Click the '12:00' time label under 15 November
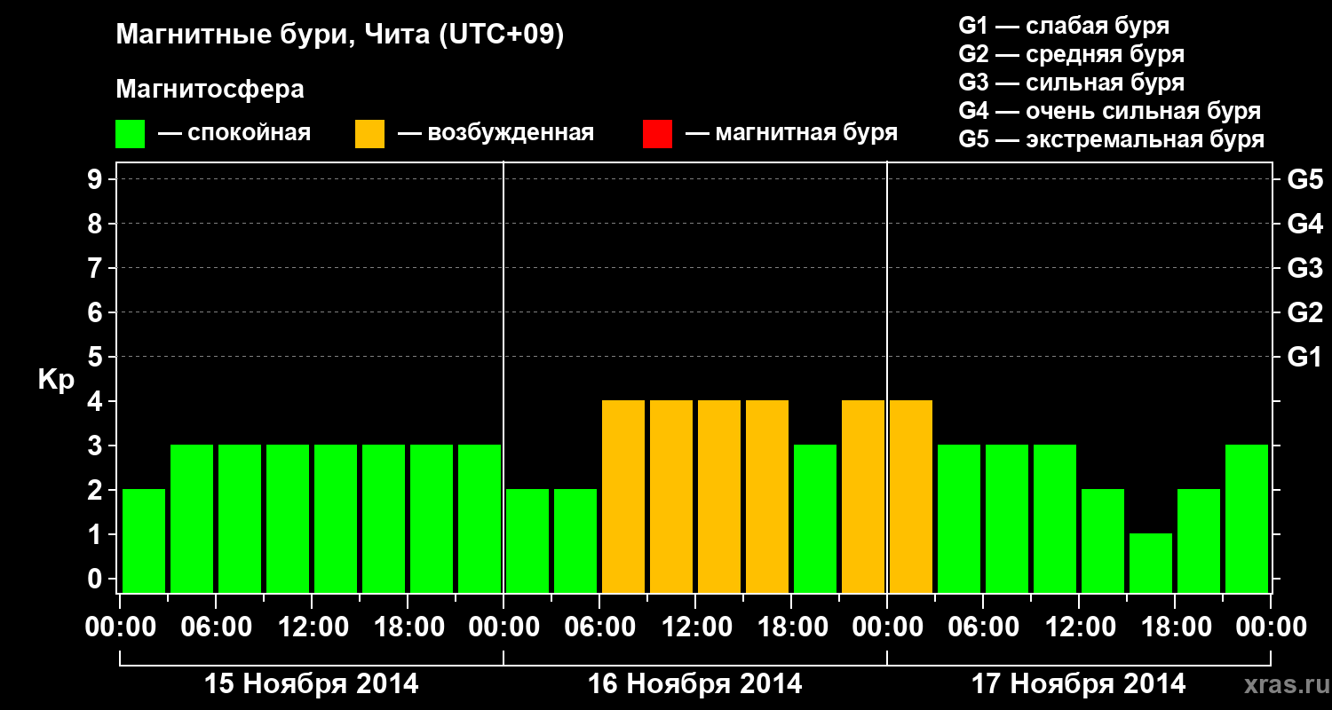Viewport: 1332px width, 710px height. 312,627
